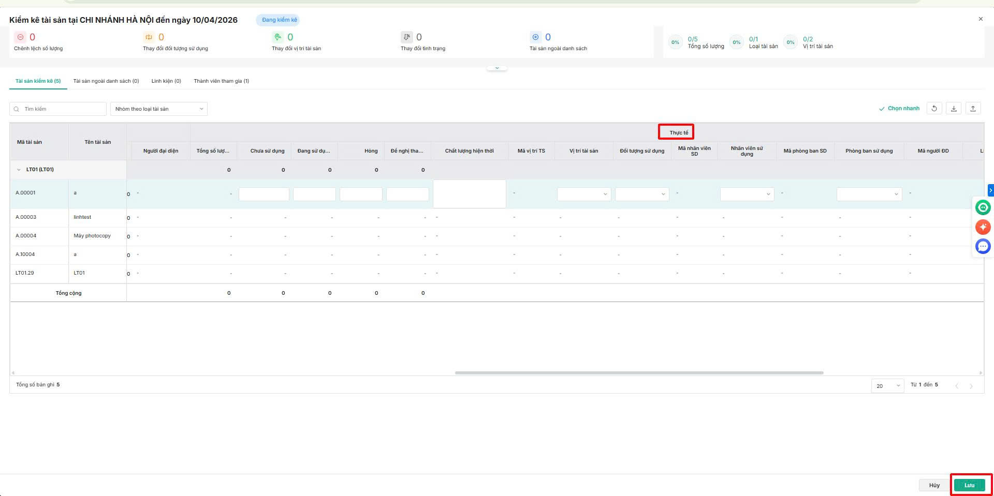Open the blue message bubble floating icon
Viewport: 994px width, 496px height.
pyautogui.click(x=983, y=246)
